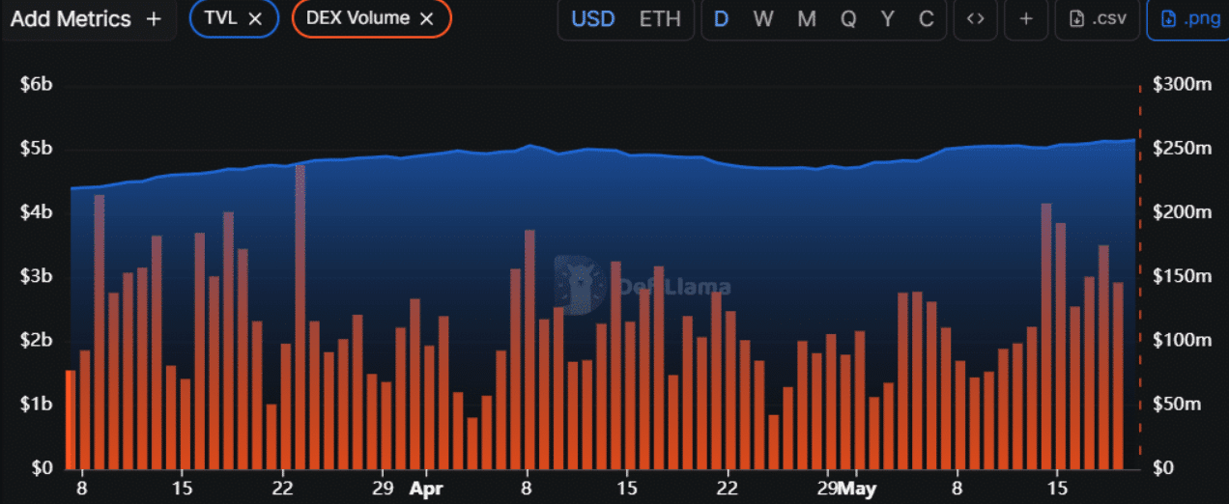Click the $150m right axis label
Viewport: 1229px width, 504px height.
tap(1184, 276)
